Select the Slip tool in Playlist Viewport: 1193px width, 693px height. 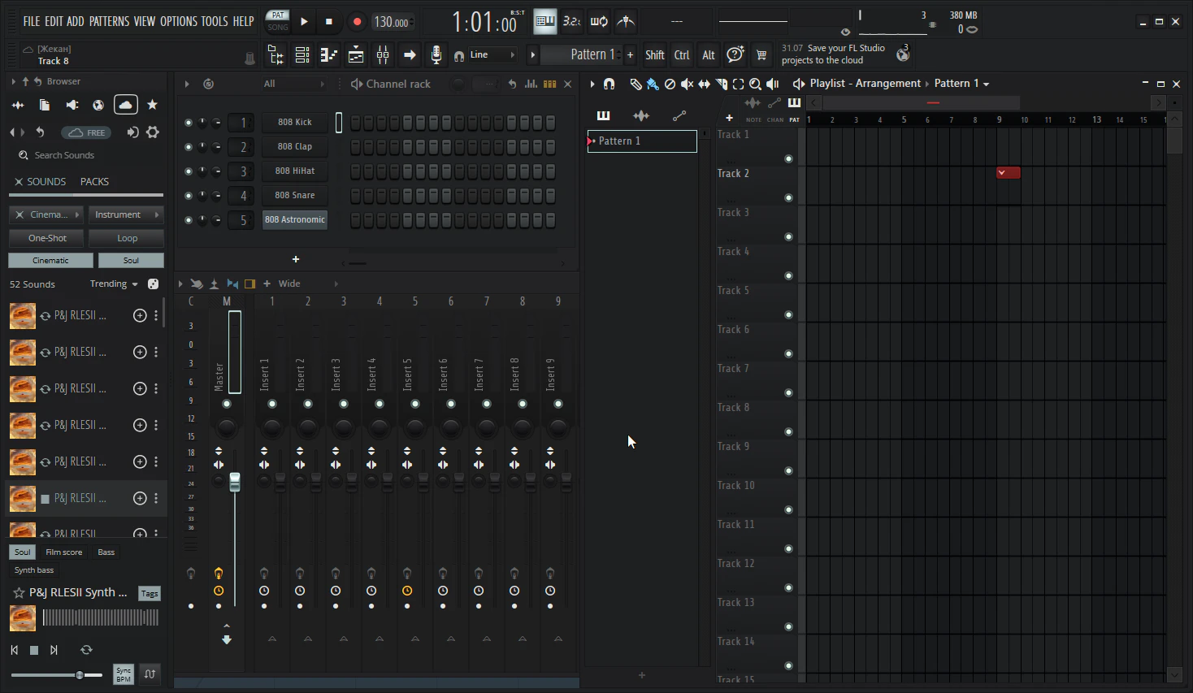click(704, 84)
